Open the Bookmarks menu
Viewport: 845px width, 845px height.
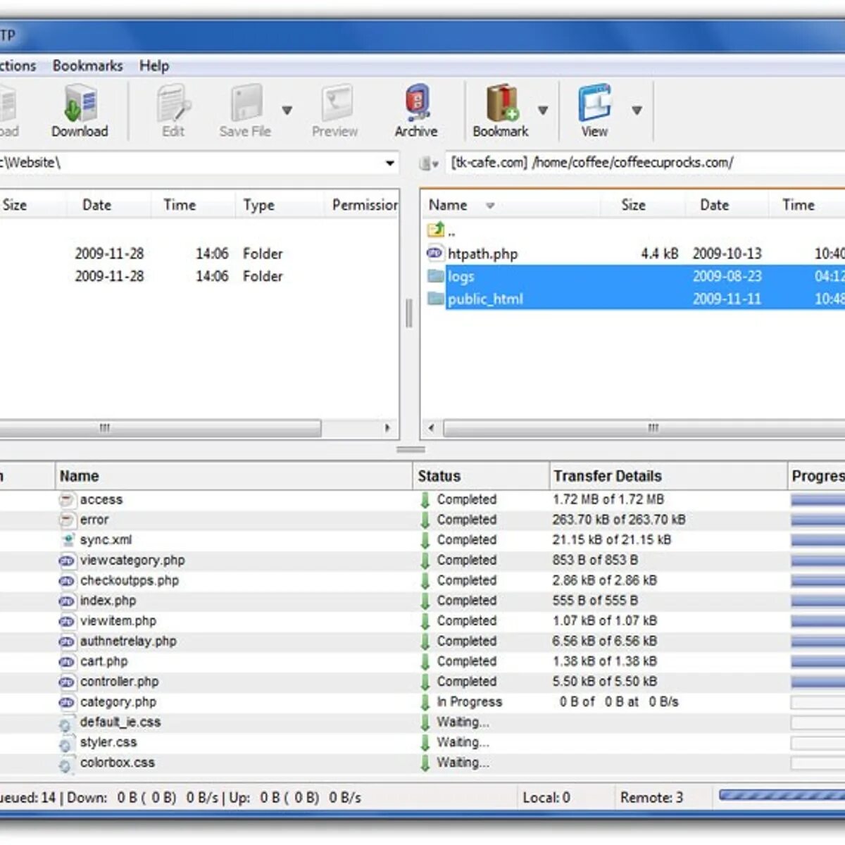(x=87, y=65)
